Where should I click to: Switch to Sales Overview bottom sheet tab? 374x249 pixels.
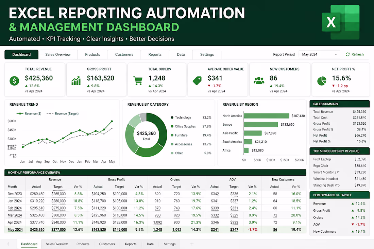(x=57, y=244)
